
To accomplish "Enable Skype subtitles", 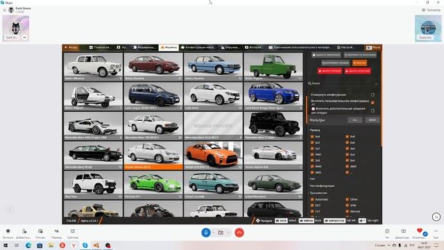I will 73,233.
